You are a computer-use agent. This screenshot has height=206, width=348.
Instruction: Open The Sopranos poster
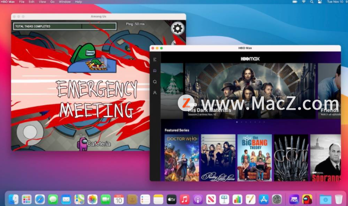[x=326, y=158]
